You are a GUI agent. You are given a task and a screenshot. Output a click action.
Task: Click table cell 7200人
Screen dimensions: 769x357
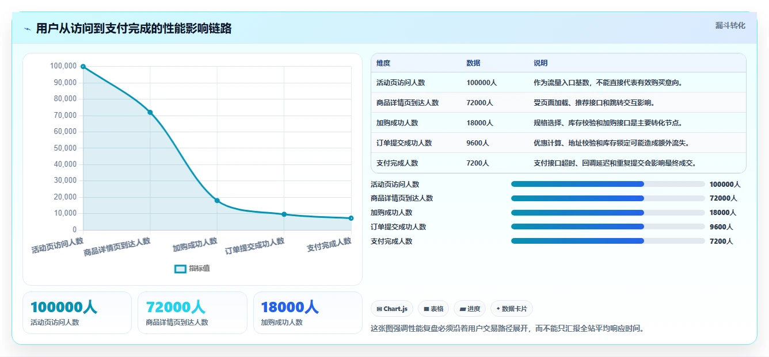tap(478, 163)
